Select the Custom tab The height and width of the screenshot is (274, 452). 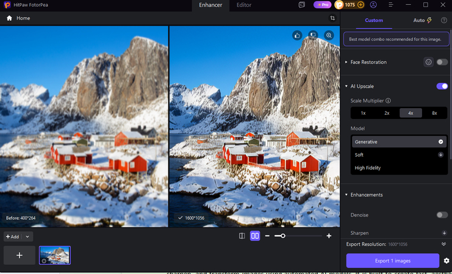[x=374, y=20]
